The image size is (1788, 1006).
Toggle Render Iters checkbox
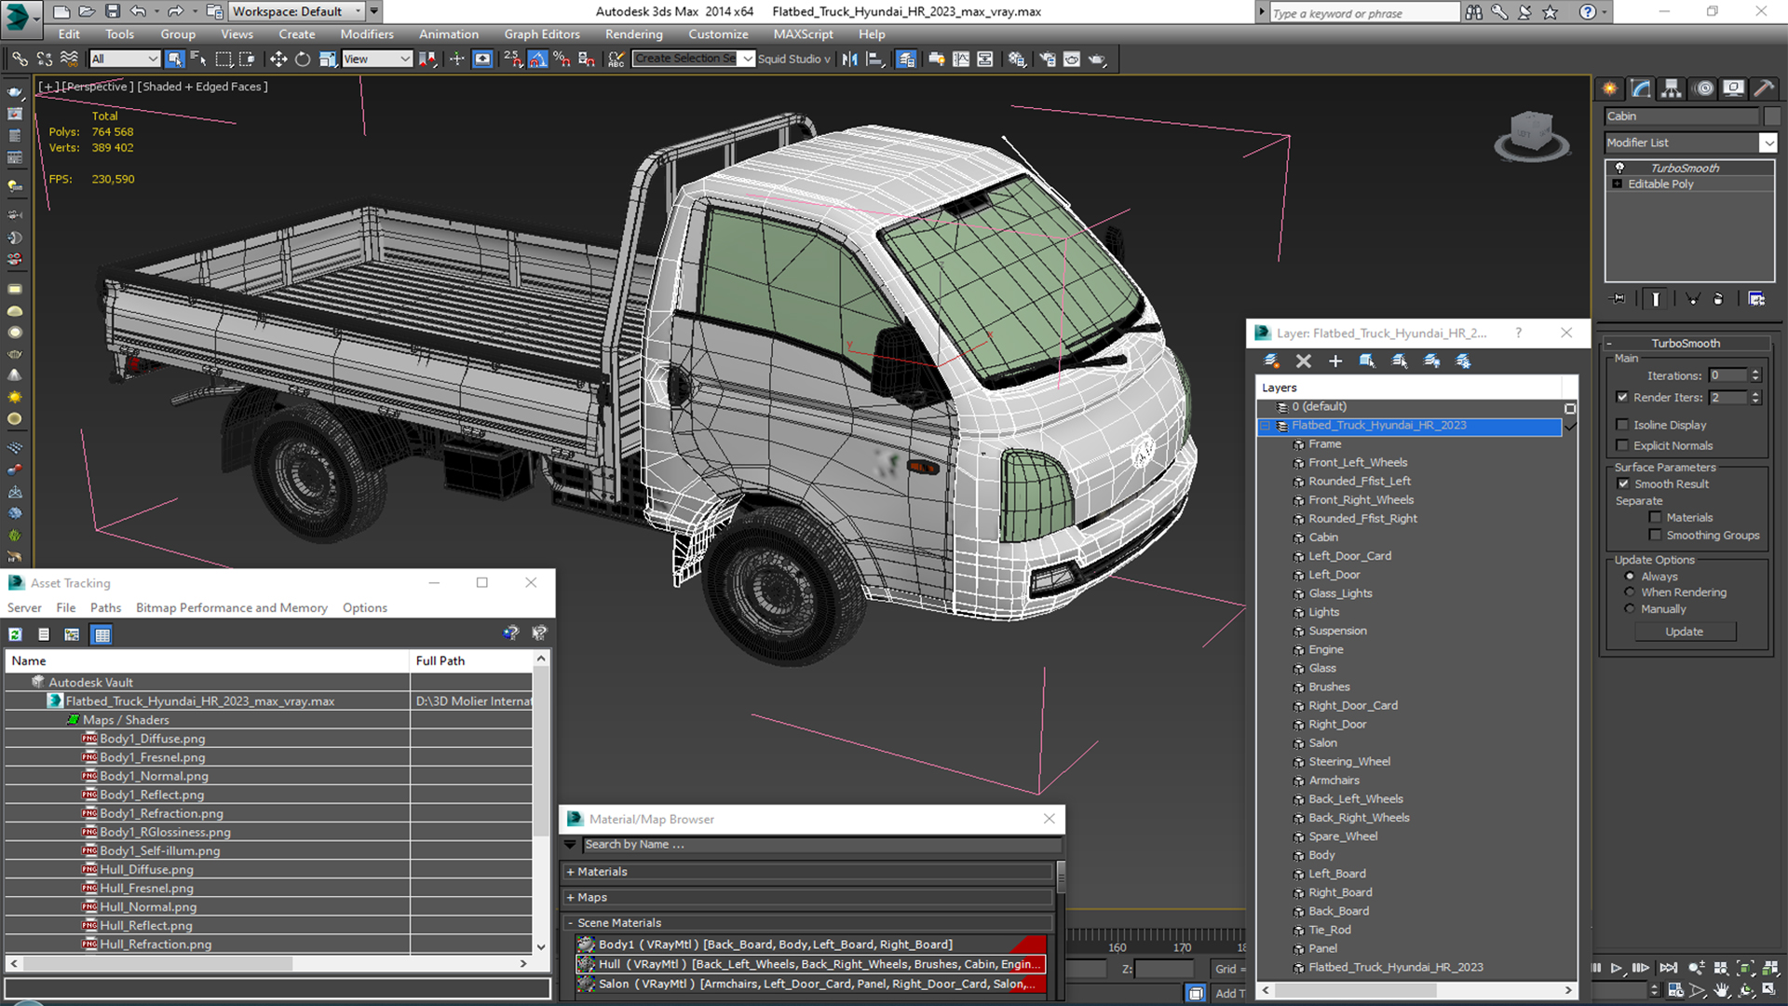tap(1622, 397)
